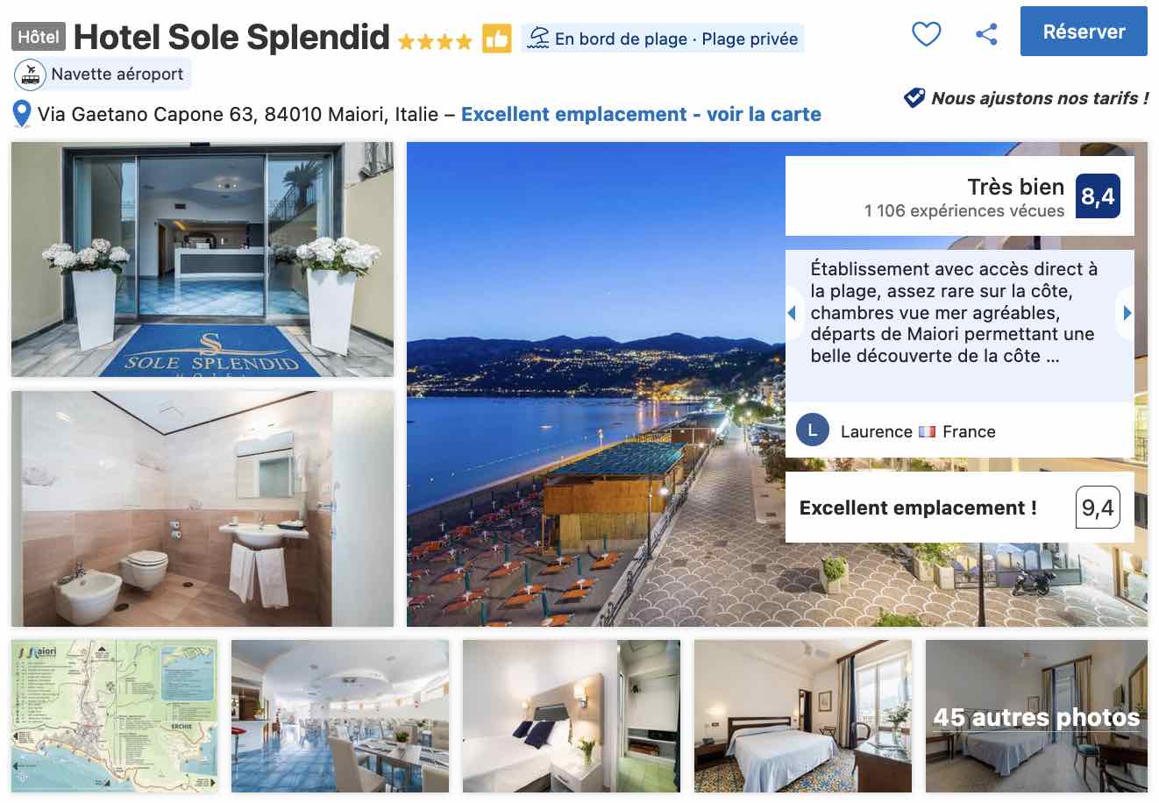Click the yellow thumbs-up badge icon

click(x=496, y=39)
